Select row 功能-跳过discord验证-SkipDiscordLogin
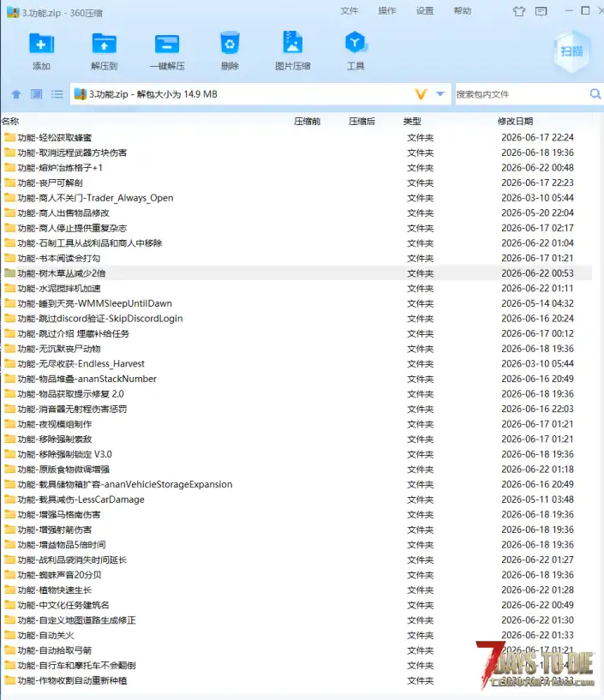Screen dimensions: 604x700 (x=297, y=319)
